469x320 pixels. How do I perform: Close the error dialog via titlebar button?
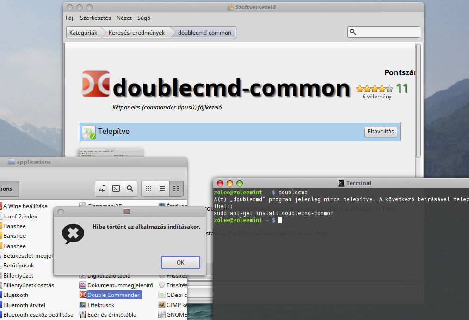pyautogui.click(x=61, y=212)
